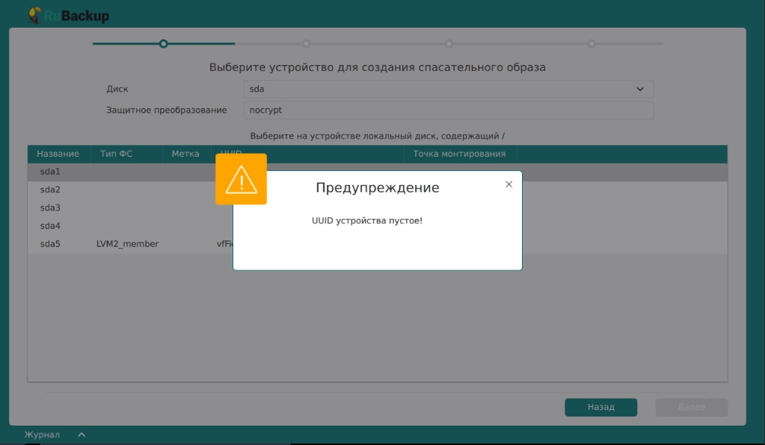The image size is (765, 445).
Task: Open the Диск dropdown showing sda
Action: click(x=449, y=89)
